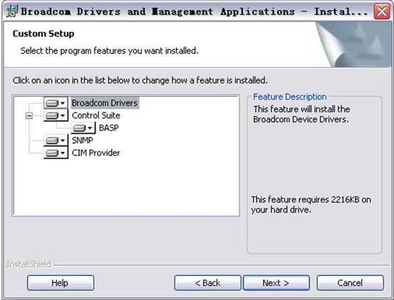This screenshot has height=300, width=394.
Task: Select the SNMP feature label
Action: tap(82, 140)
